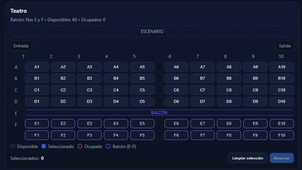Click the ESCENARIO stage area

(152, 31)
